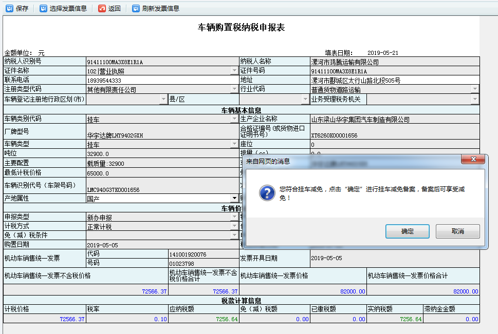Open the 计税方式 dropdown showing 正常计税
Image resolution: width=498 pixels, height=334 pixels.
click(234, 226)
